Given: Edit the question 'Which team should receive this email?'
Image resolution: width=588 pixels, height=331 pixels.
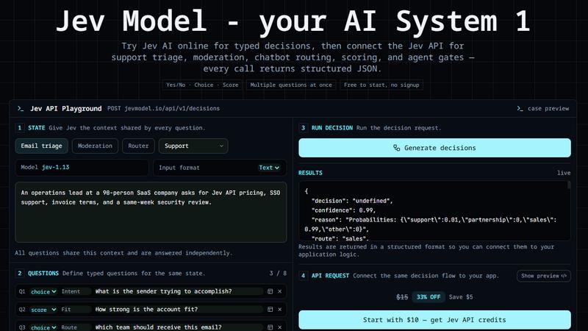Looking at the screenshot, I should (x=179, y=327).
